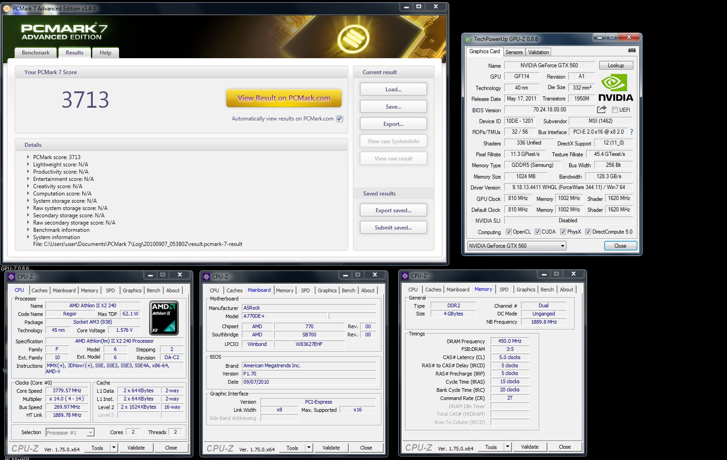
Task: Click Validate in the CPU-Z Memory window
Action: [529, 447]
